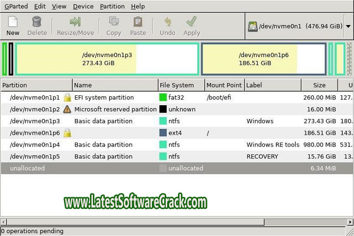Image resolution: width=354 pixels, height=236 pixels.
Task: Click the 'RECOVERY' label
Action: click(263, 156)
